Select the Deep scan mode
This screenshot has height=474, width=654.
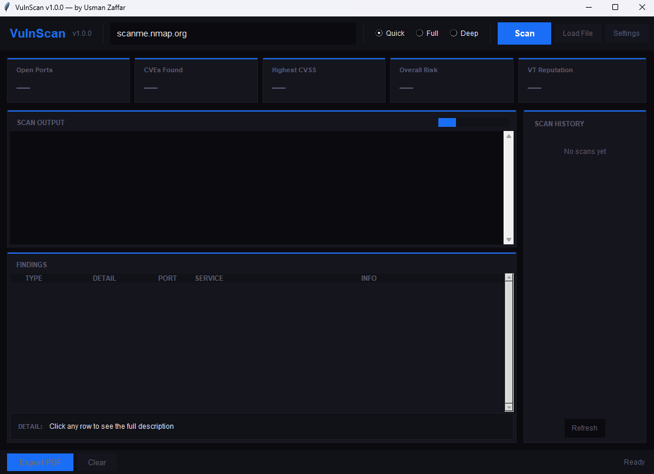464,33
